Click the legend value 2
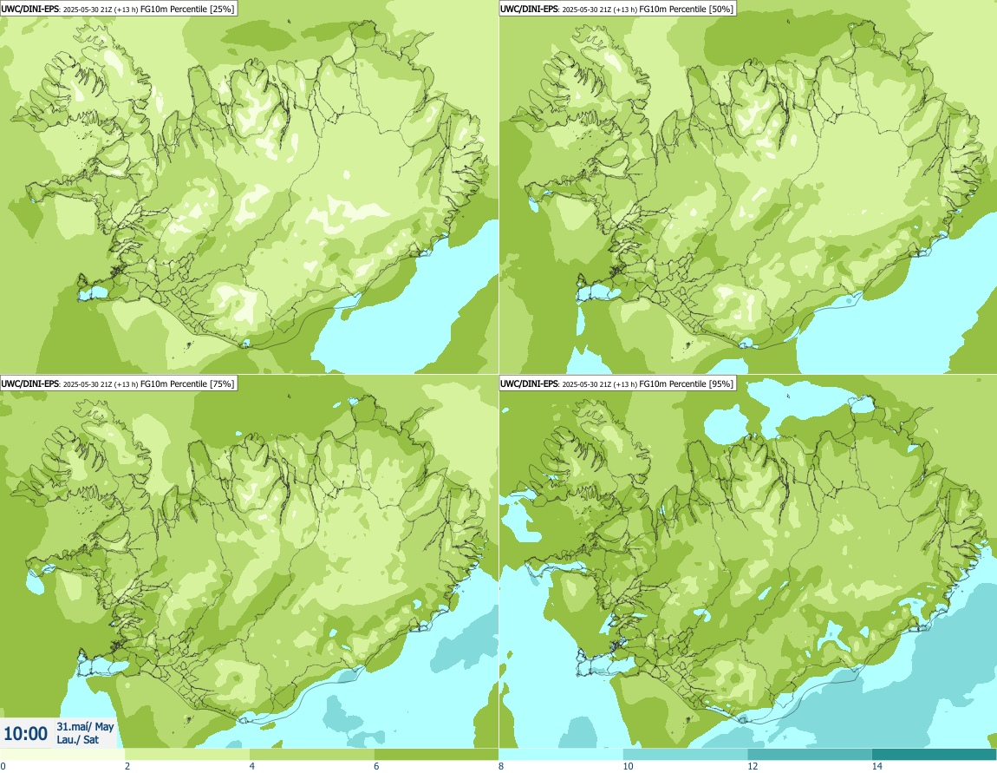Image resolution: width=997 pixels, height=773 pixels. coord(127,766)
